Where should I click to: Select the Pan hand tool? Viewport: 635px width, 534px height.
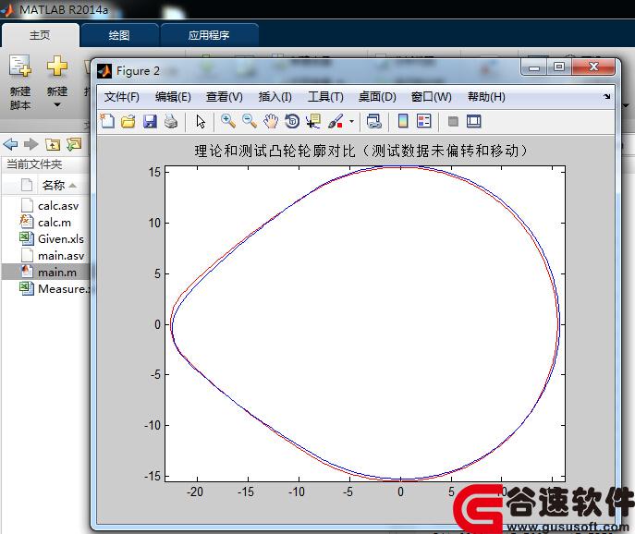tap(271, 121)
